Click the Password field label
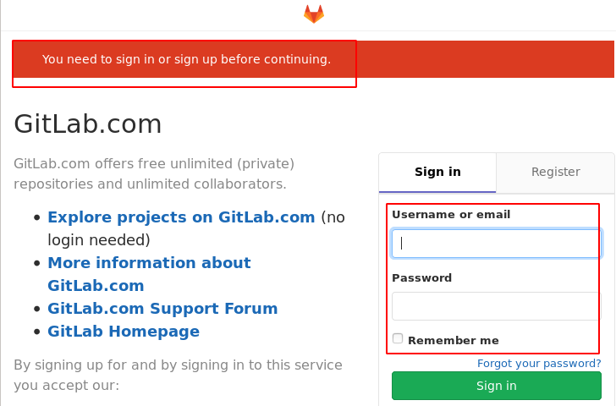 tap(421, 278)
